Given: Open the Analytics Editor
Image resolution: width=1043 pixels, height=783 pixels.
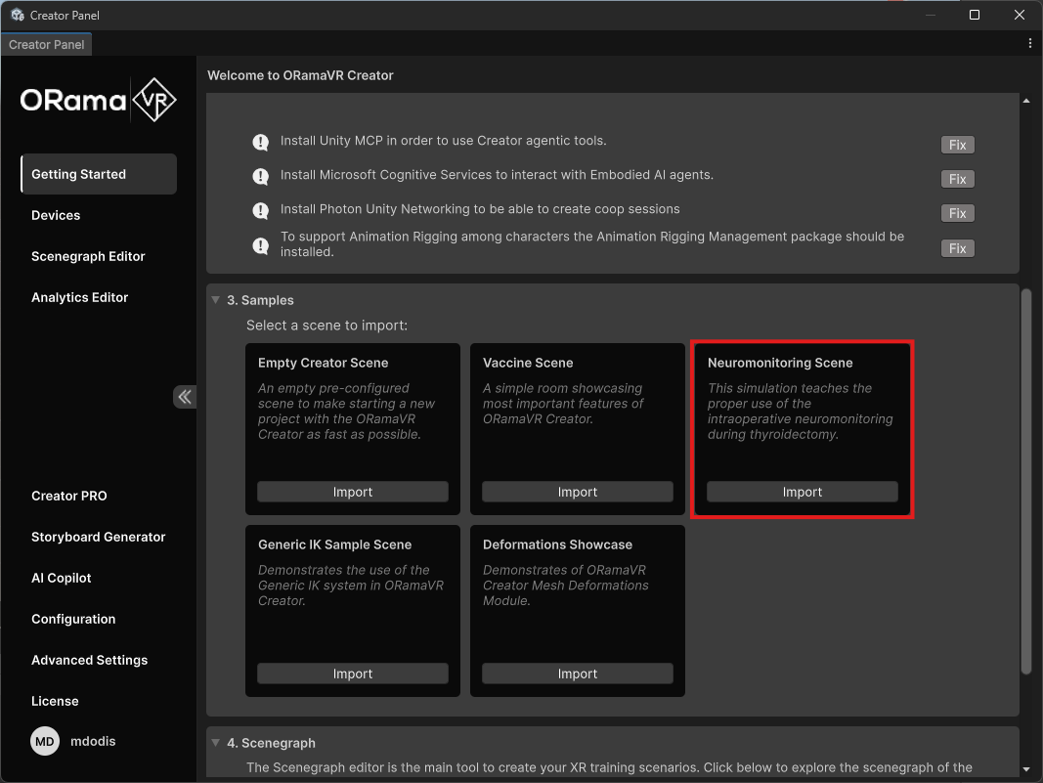Looking at the screenshot, I should (x=80, y=297).
